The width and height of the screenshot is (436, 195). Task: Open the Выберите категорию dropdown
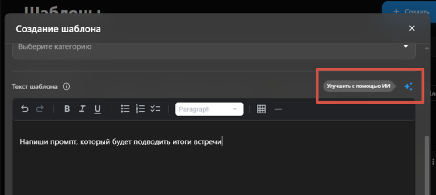[213, 50]
